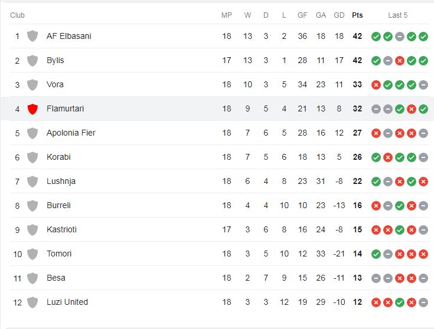The width and height of the screenshot is (434, 329).
Task: Select the Last 5 column header
Action: (x=398, y=15)
